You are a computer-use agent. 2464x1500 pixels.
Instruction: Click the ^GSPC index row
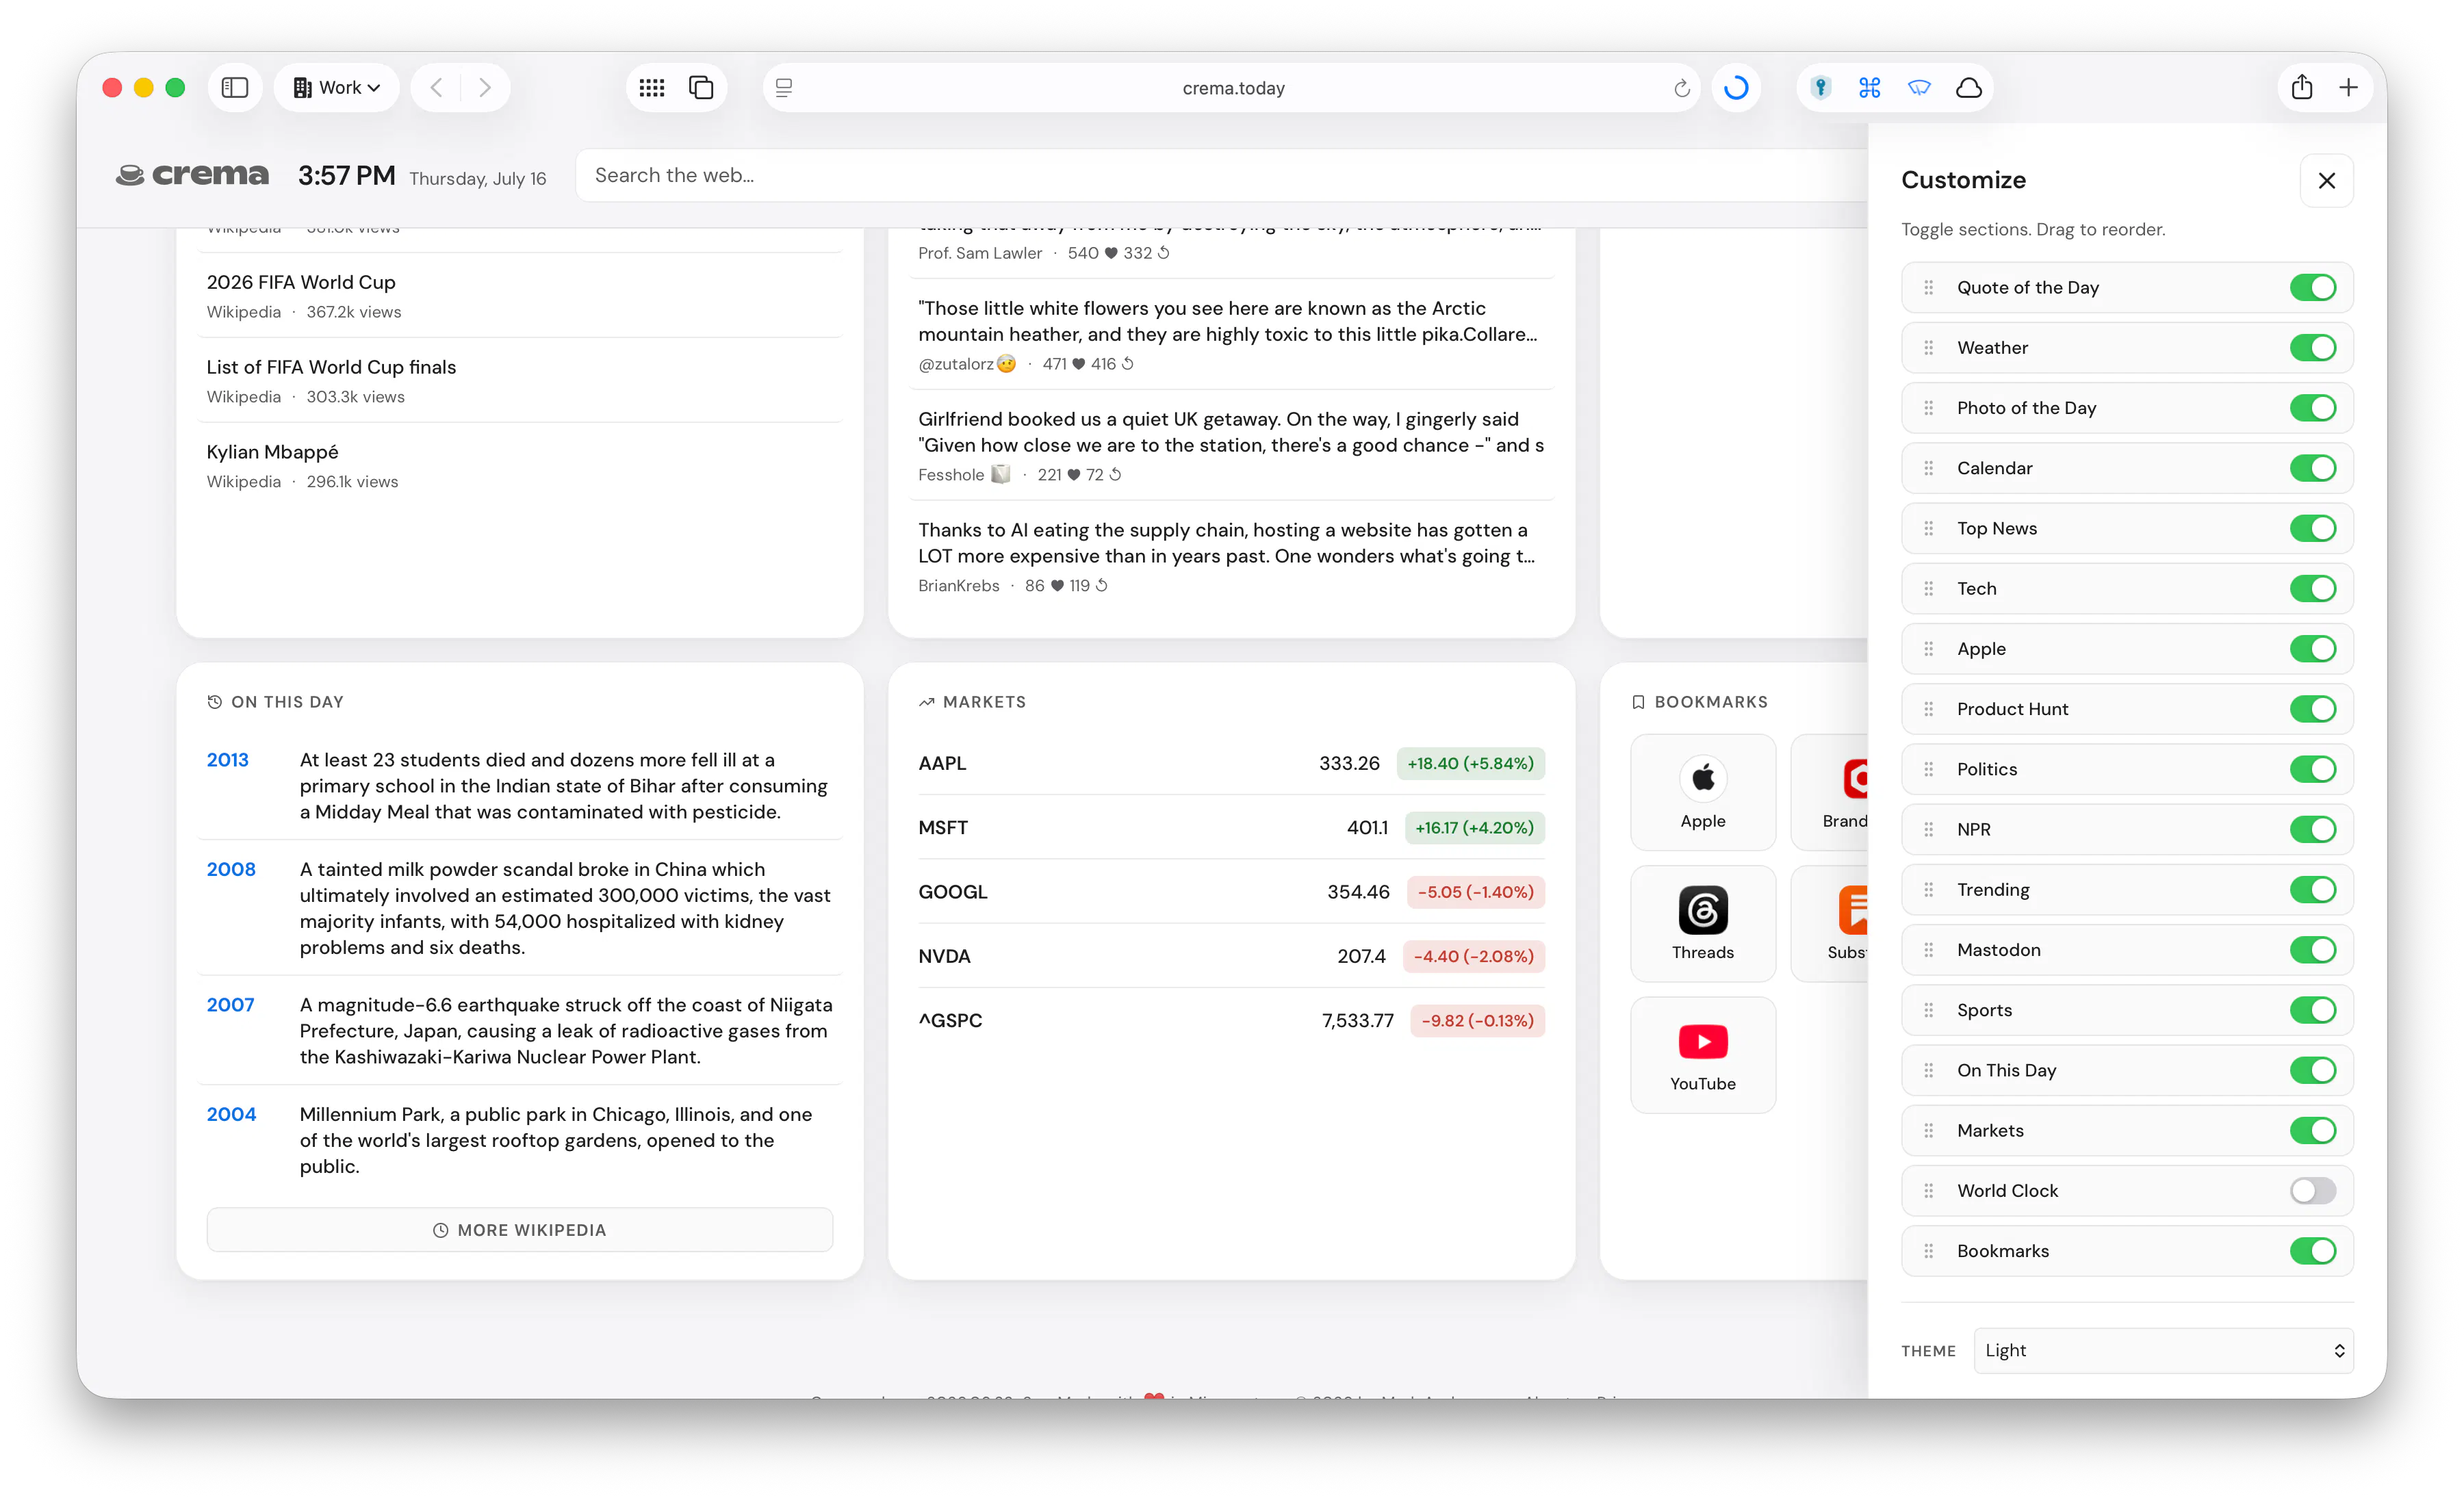(1231, 1020)
